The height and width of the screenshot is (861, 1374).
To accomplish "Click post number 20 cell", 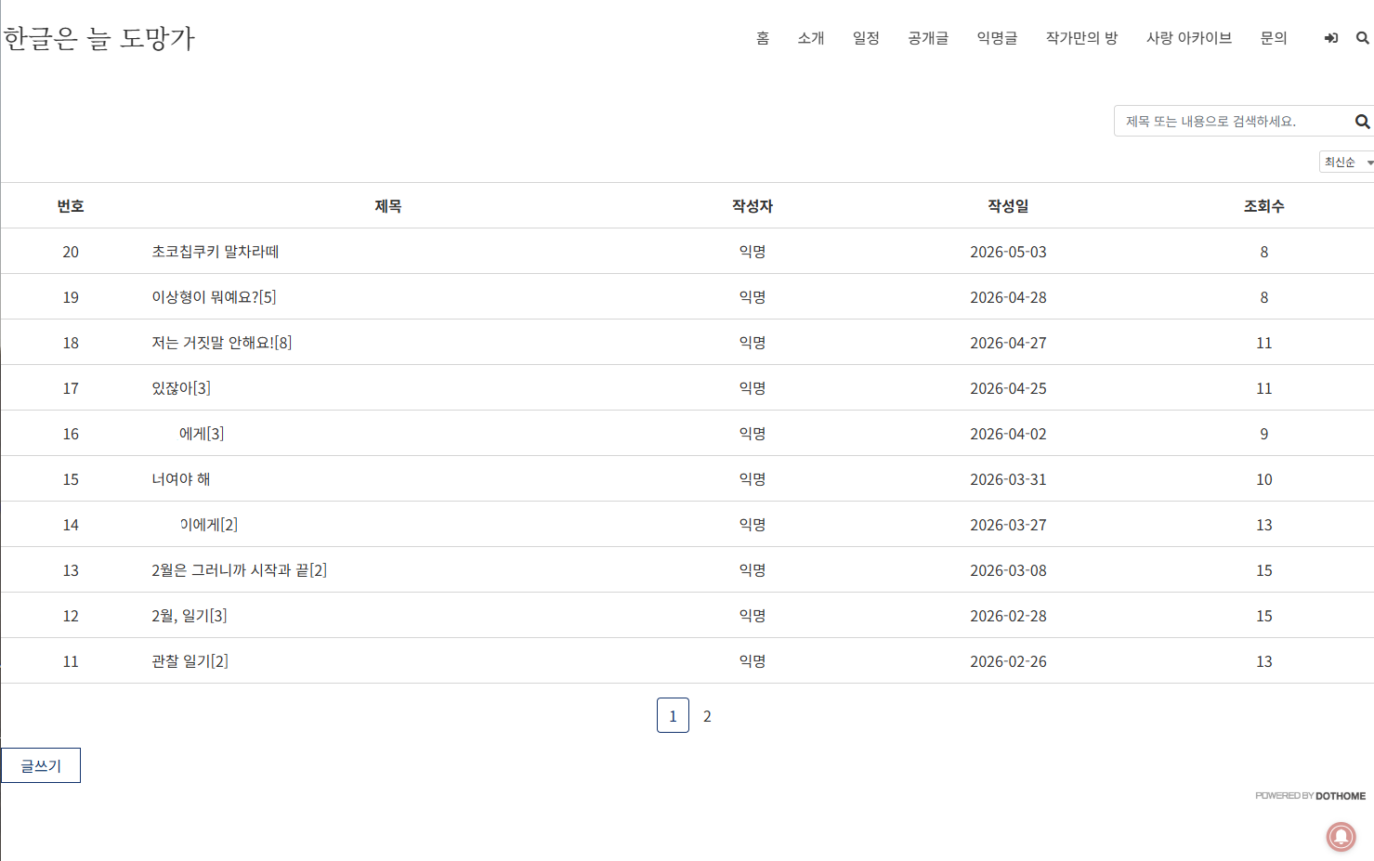I will pyautogui.click(x=71, y=252).
